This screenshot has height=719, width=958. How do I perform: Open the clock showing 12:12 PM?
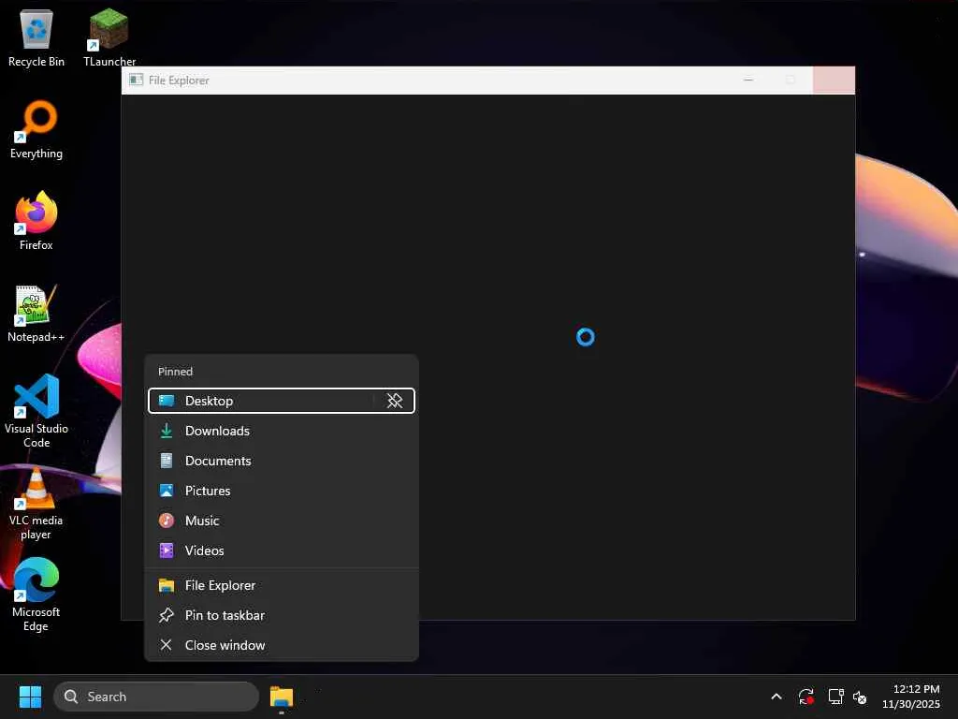point(911,697)
